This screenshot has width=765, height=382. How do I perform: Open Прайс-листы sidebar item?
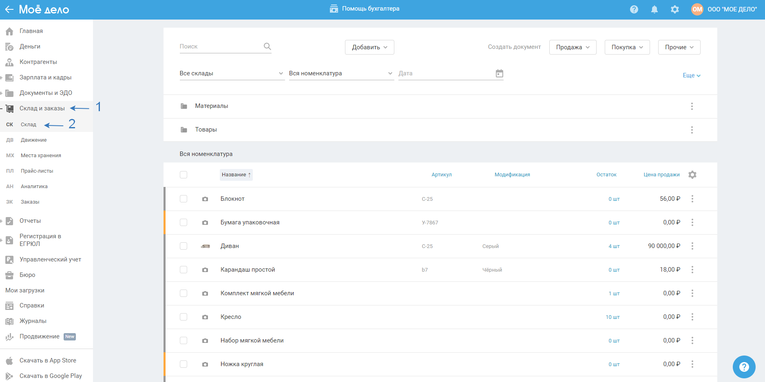pyautogui.click(x=37, y=171)
